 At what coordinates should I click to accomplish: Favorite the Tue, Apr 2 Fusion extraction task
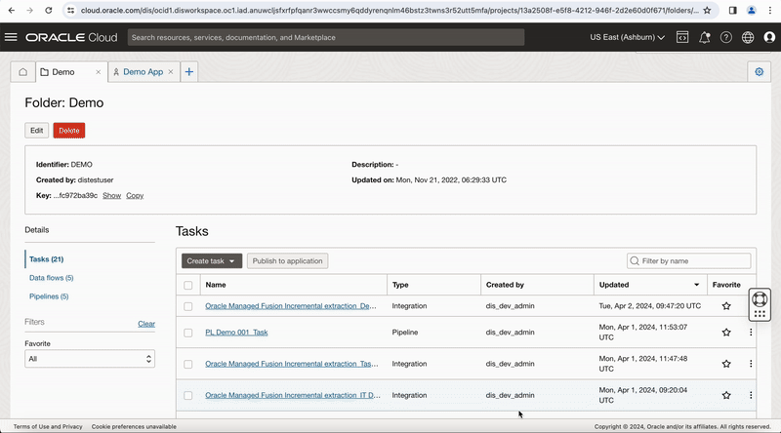point(726,306)
